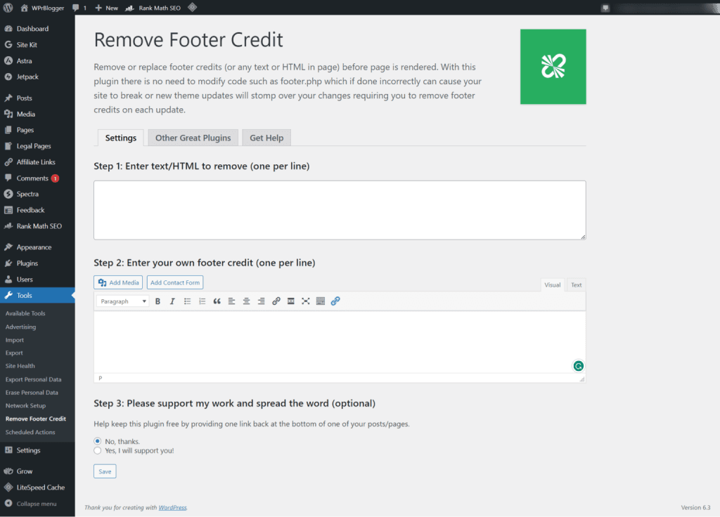The image size is (720, 517).
Task: Open the Astra sidebar menu
Action: pos(37,60)
